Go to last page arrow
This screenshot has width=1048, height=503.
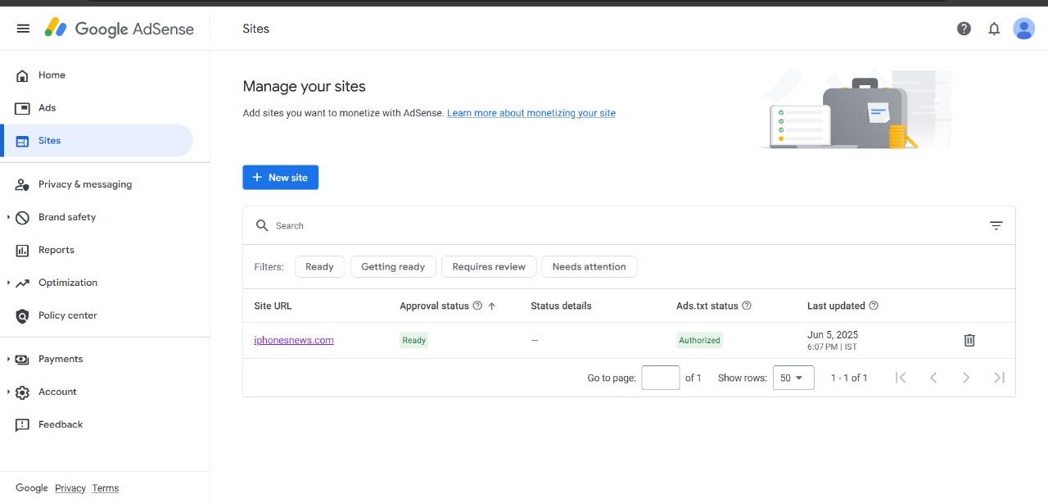click(999, 378)
